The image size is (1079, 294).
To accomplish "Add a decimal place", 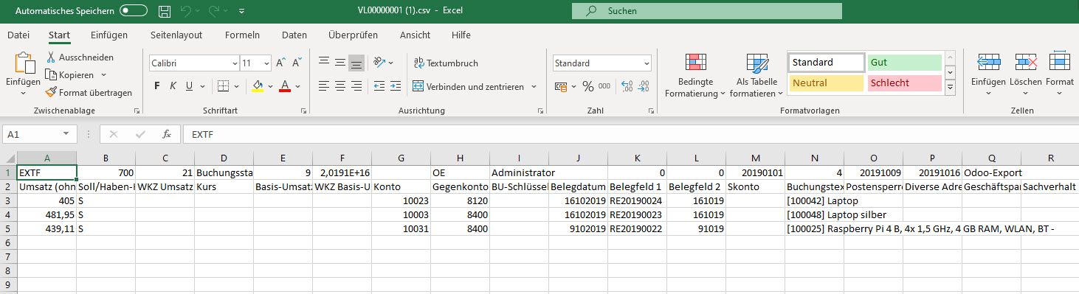I will point(627,86).
